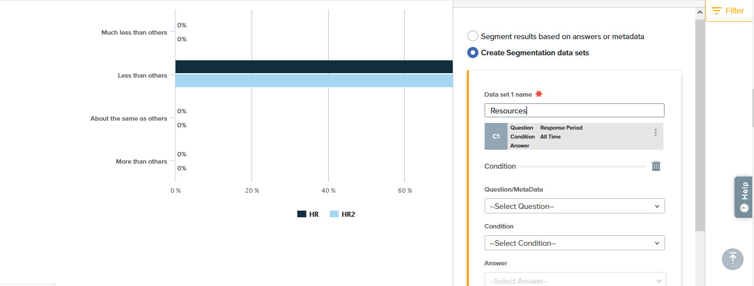Click the light blue HR2 bar
The width and height of the screenshot is (754, 286).
pos(313,81)
